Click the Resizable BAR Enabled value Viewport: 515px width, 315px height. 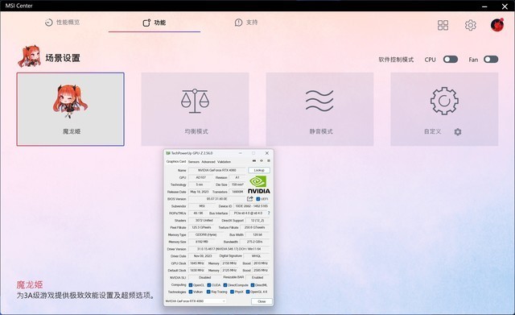point(257,277)
